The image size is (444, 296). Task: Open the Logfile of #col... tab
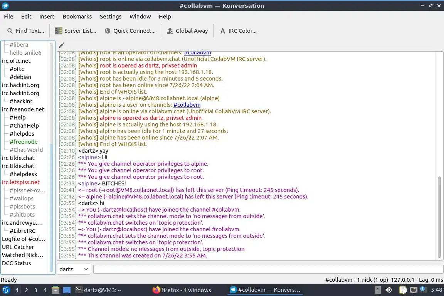pos(24,239)
